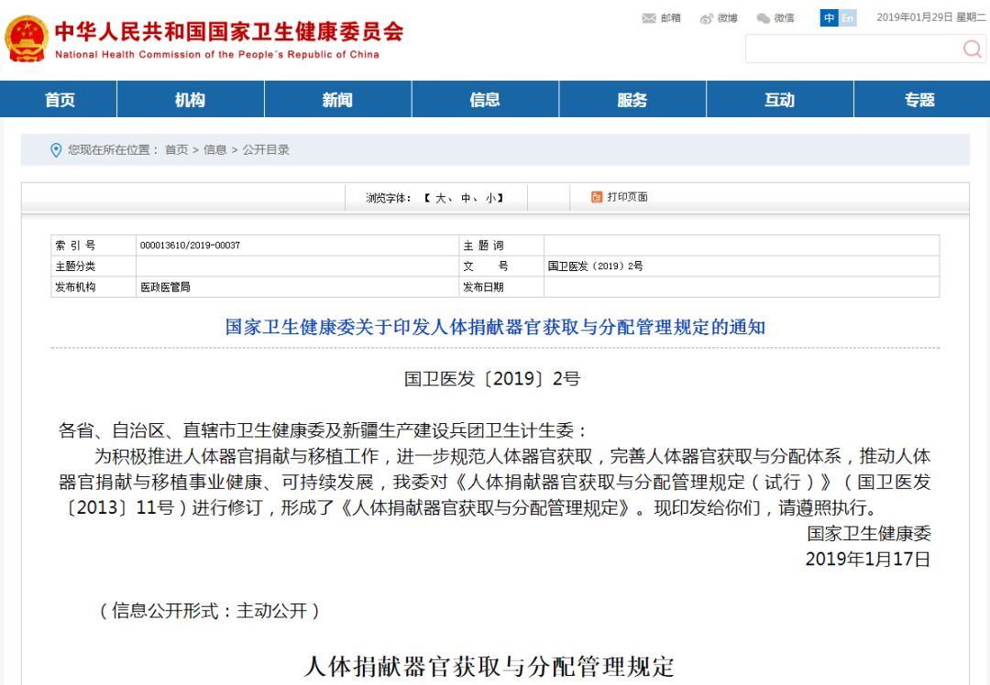Click the salutation line 各省、自治区、直辖市
Viewport: 990px width, 685px height.
tap(323, 430)
